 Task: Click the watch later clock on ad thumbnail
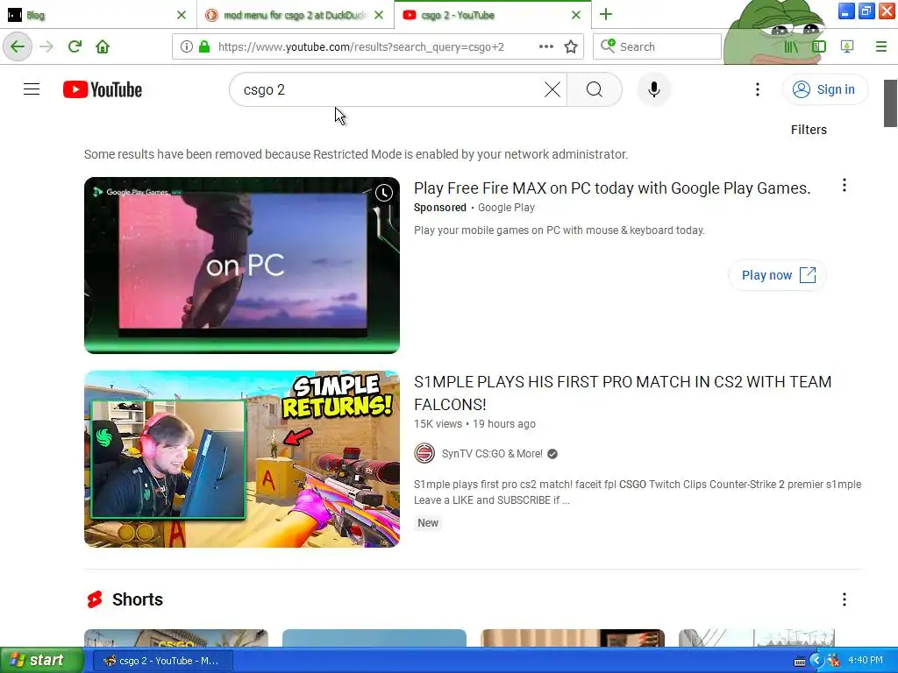point(384,193)
